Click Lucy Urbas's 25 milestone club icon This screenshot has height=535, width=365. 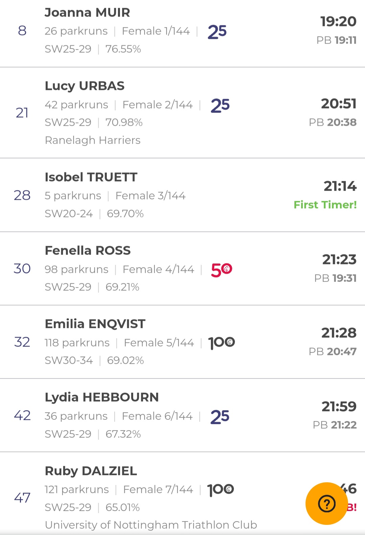click(220, 105)
